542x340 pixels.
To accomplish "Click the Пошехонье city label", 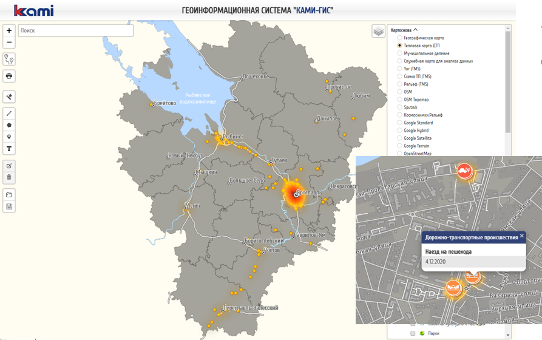I will coord(256,76).
